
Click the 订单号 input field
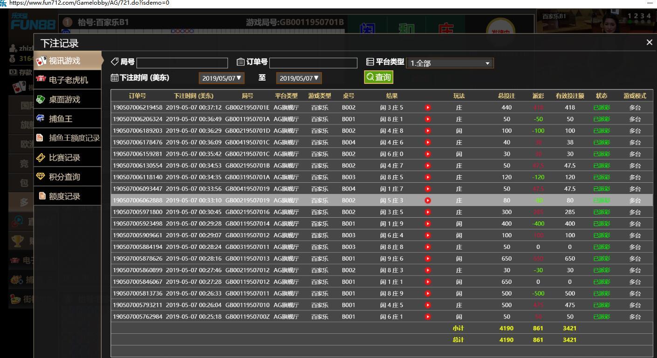(x=313, y=63)
